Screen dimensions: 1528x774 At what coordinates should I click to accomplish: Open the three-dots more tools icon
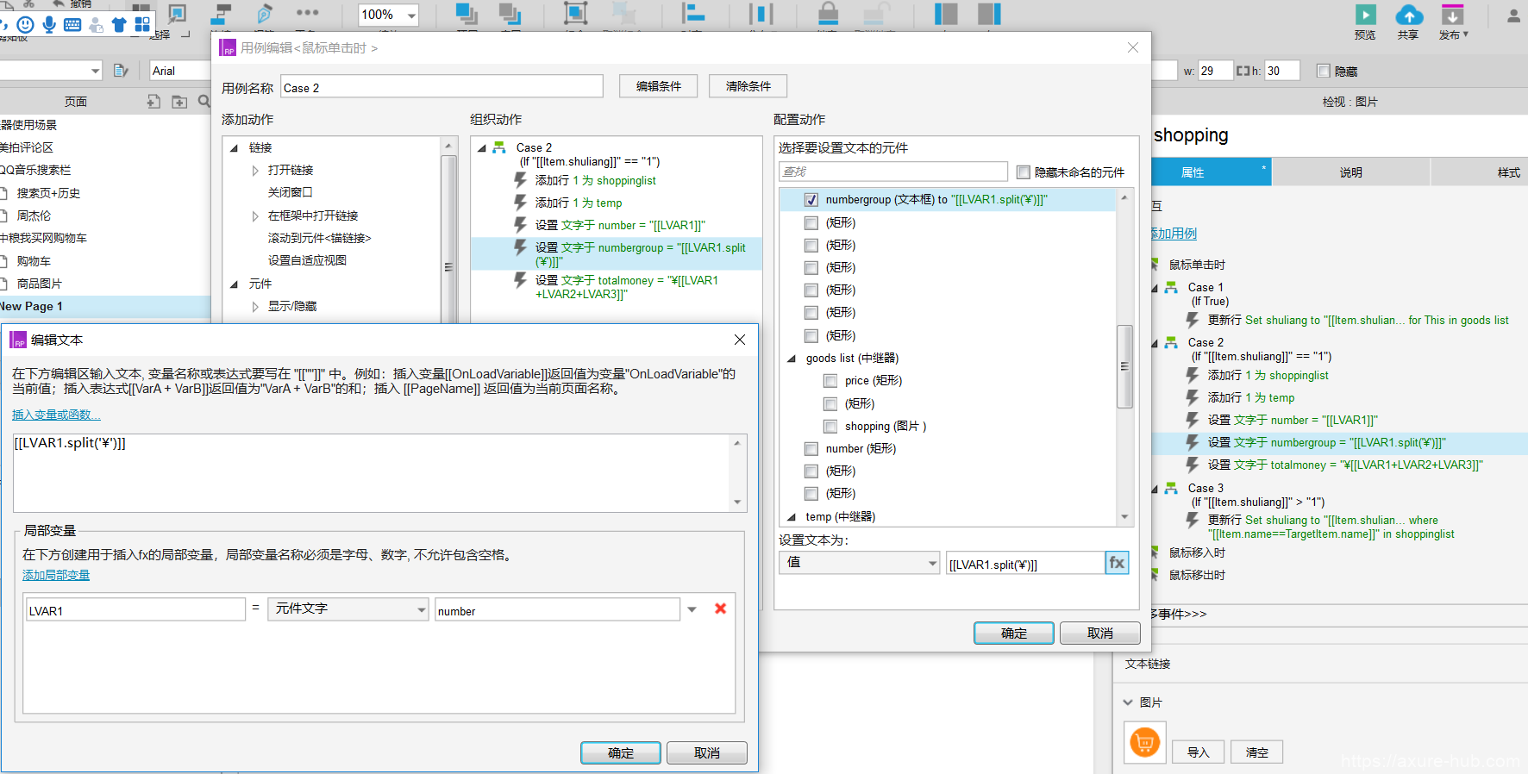308,13
